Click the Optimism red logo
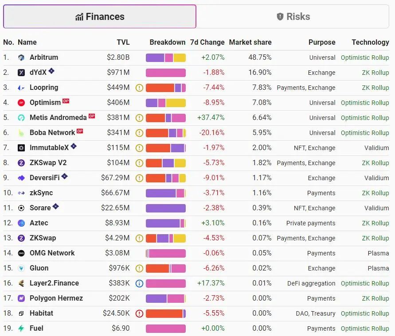This screenshot has height=336, width=395. [x=21, y=103]
